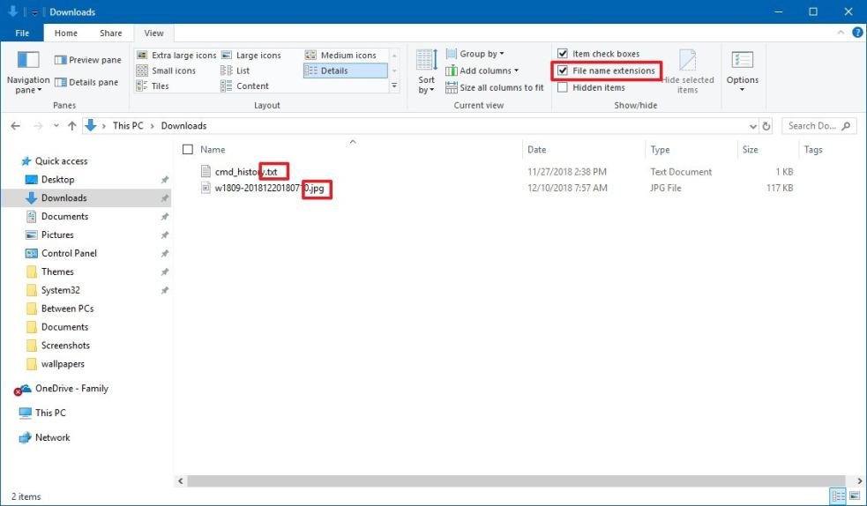Click in the Search Downloads field

(811, 126)
